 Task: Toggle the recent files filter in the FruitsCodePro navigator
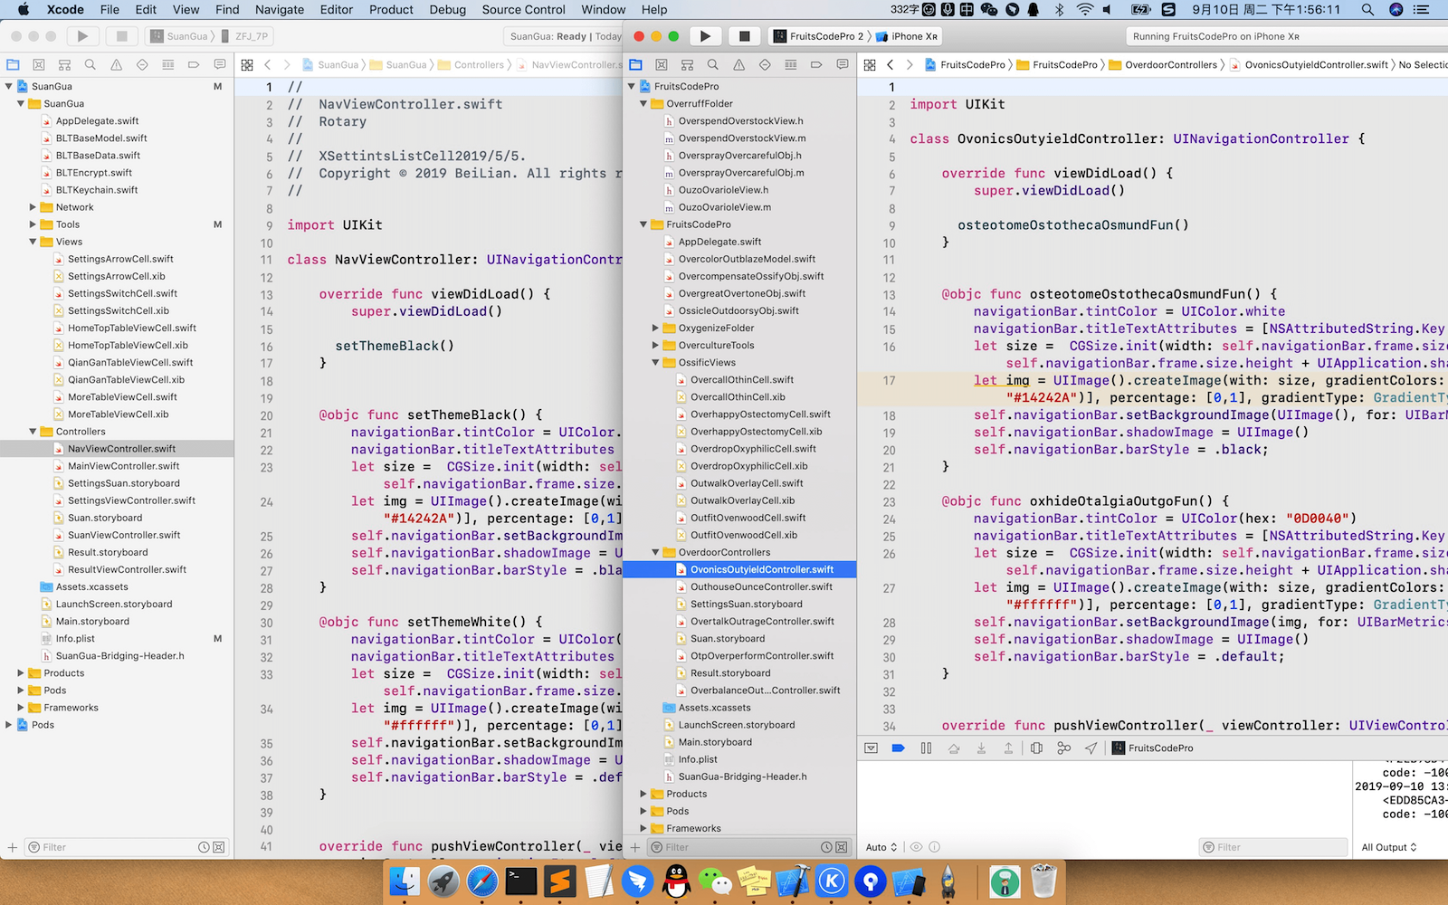tap(826, 847)
